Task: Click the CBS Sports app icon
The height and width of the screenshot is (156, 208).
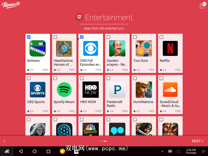Action: click(38, 89)
